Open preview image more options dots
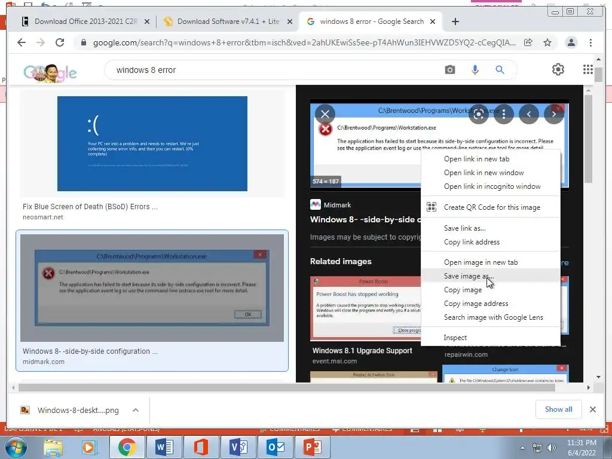612x459 pixels. pyautogui.click(x=504, y=114)
